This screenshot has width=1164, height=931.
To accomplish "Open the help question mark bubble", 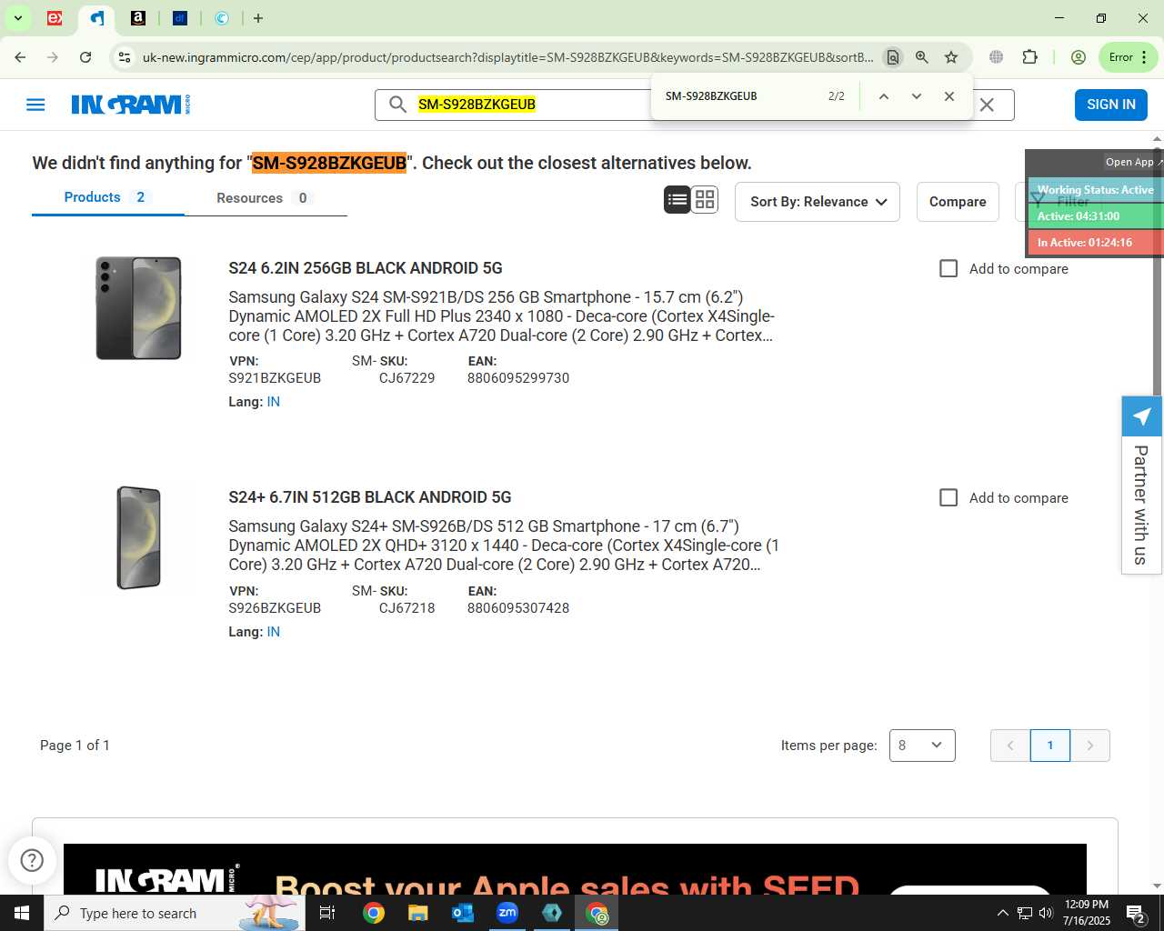I will click(x=32, y=860).
